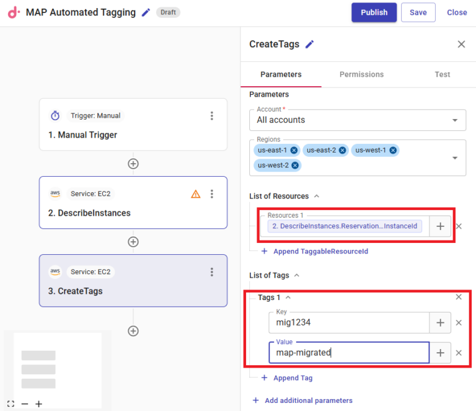Add a step below the CreateTags node
Image resolution: width=476 pixels, height=411 pixels.
point(133,331)
